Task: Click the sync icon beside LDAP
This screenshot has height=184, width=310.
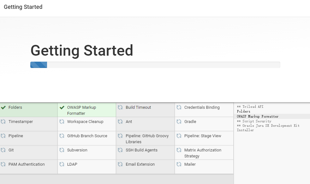Action: pyautogui.click(x=62, y=164)
